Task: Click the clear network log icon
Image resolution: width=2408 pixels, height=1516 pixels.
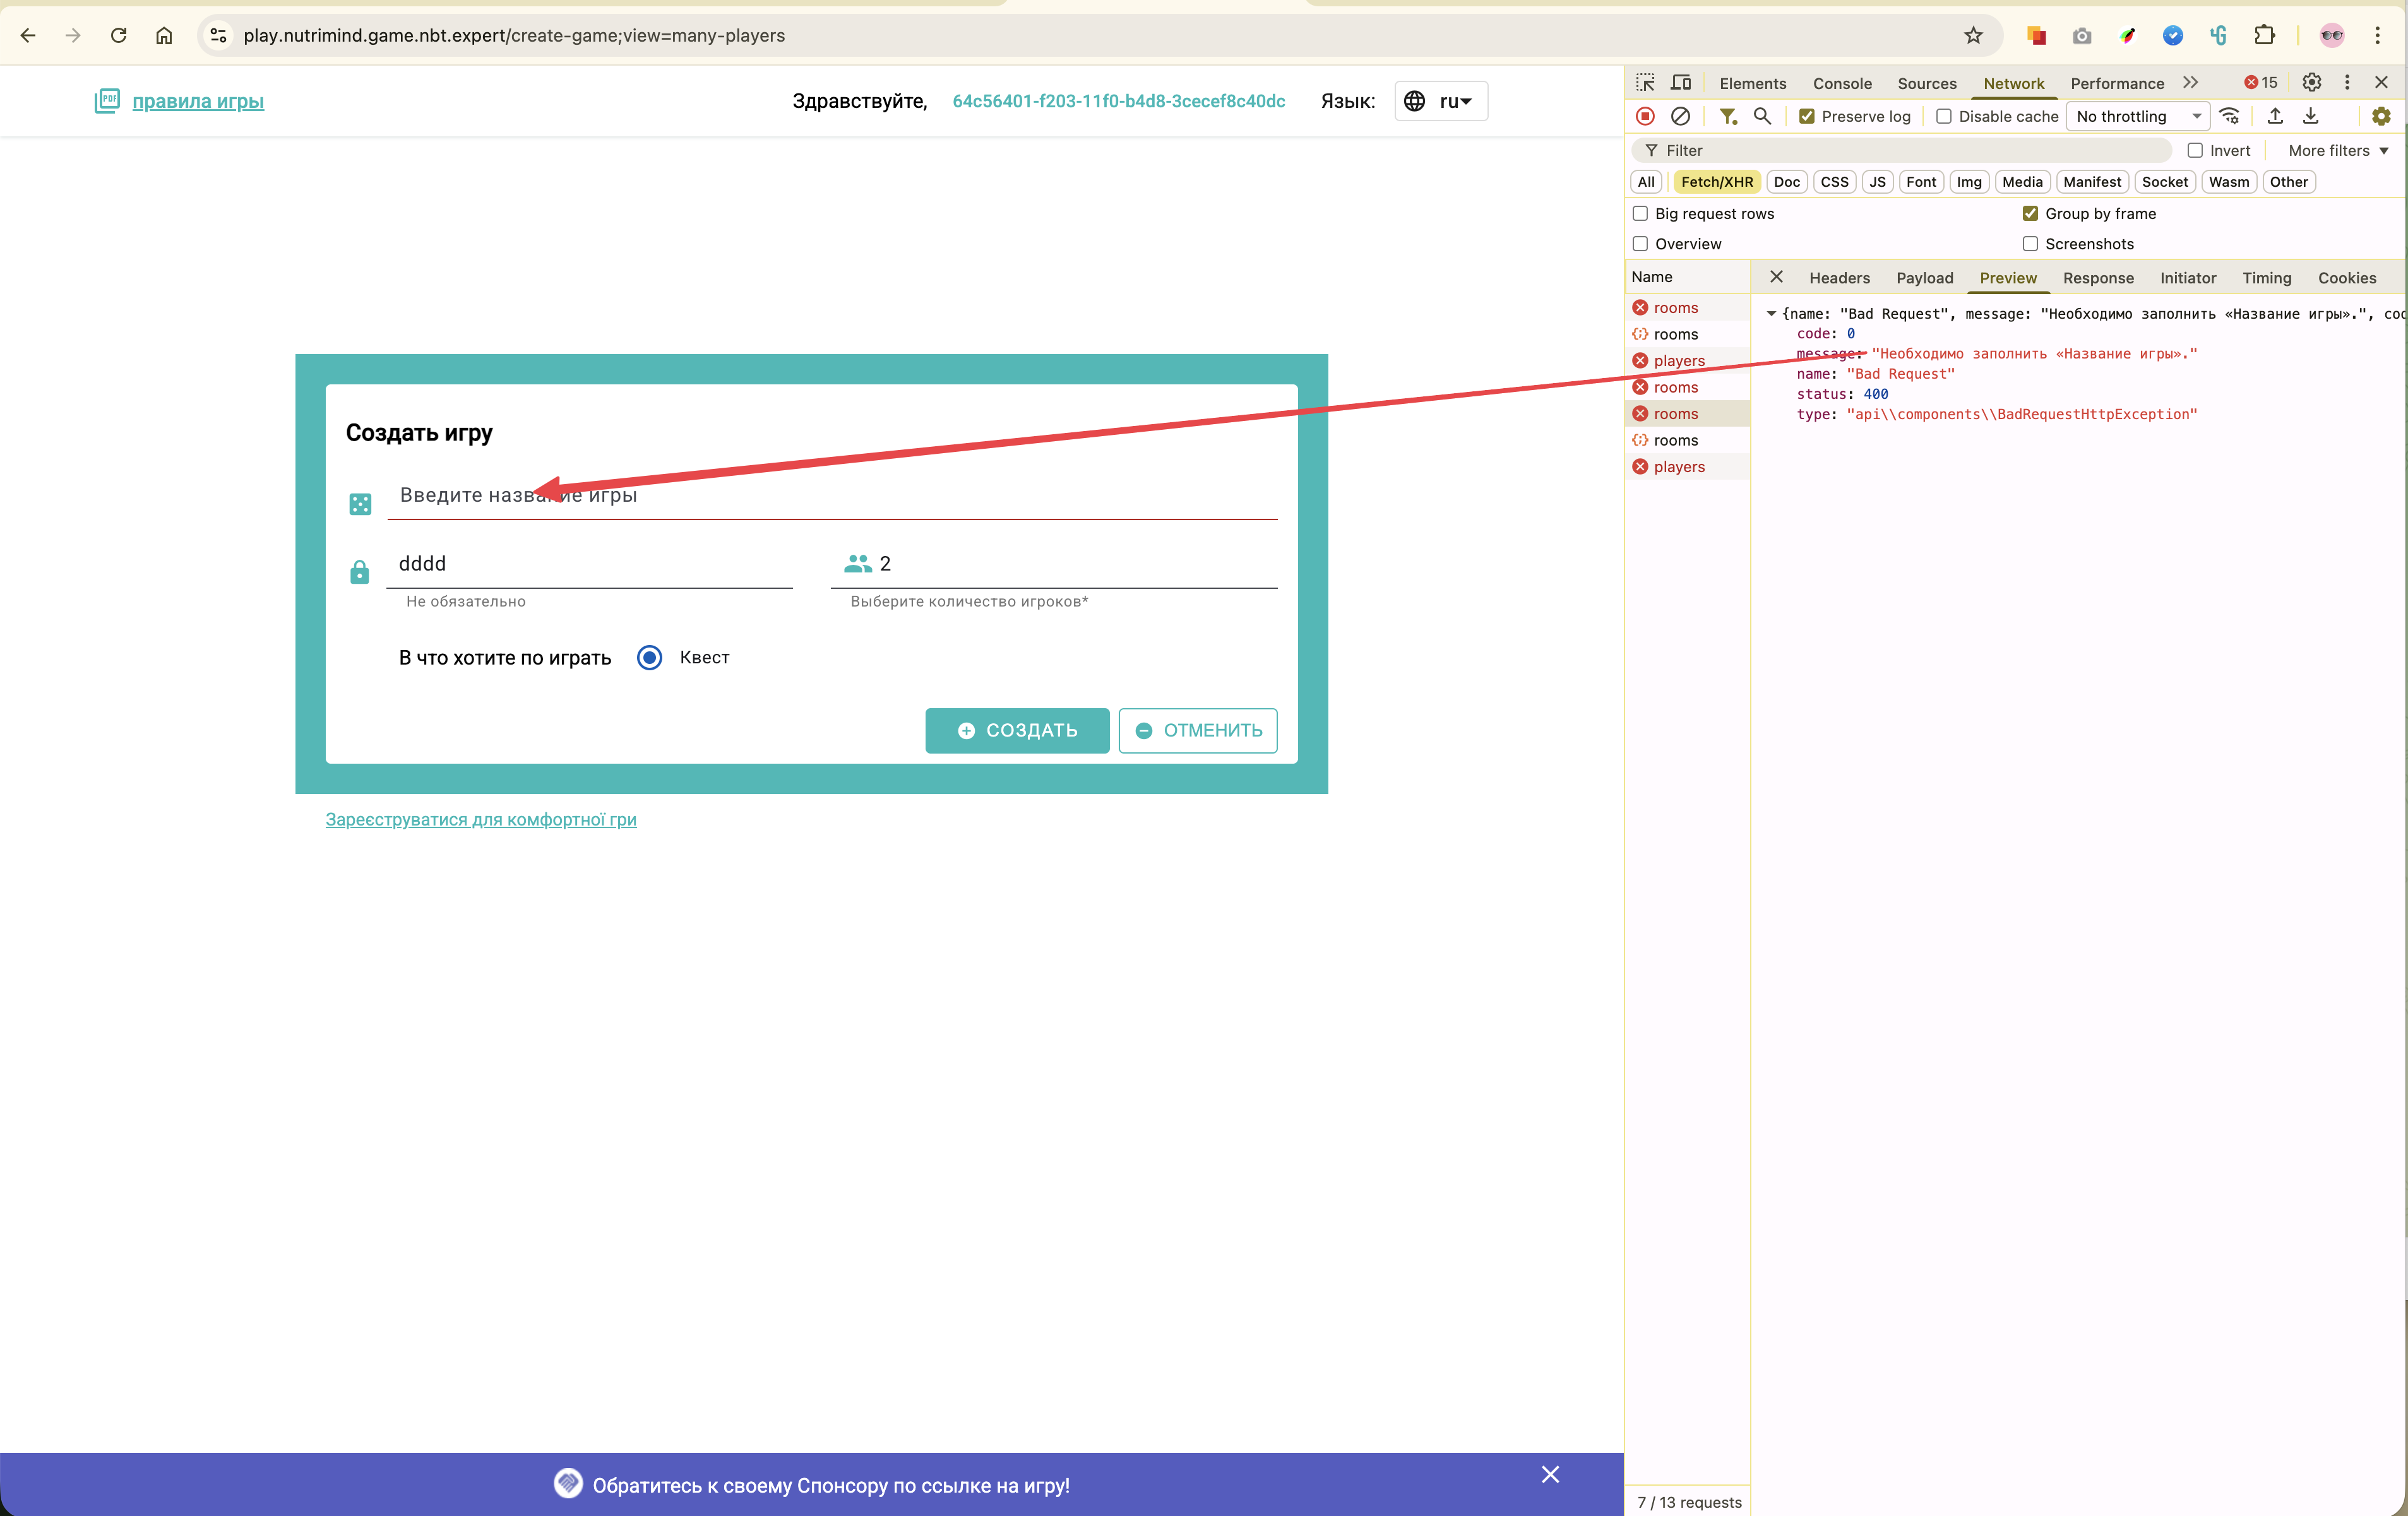Action: tap(1681, 117)
